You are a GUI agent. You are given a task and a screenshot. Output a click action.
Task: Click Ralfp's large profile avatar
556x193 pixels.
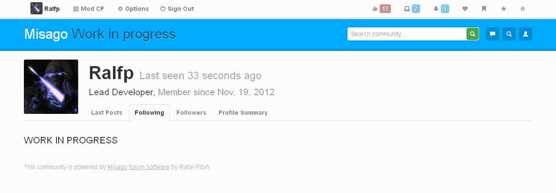click(x=51, y=87)
